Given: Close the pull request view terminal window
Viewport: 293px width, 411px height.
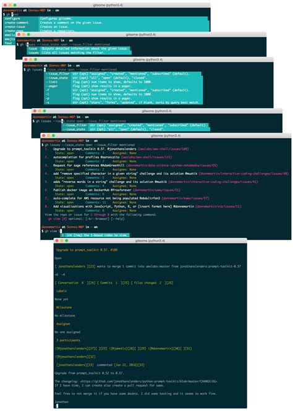Looking at the screenshot, I should click(57, 240).
